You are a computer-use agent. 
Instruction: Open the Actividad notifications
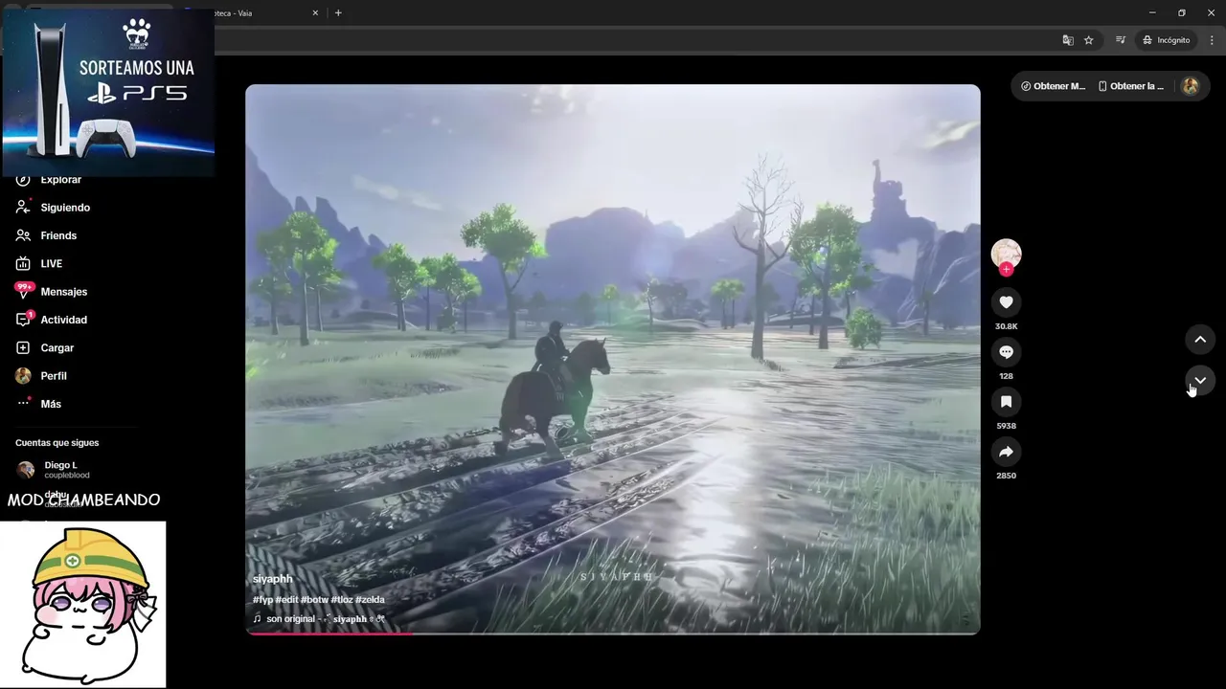point(63,320)
